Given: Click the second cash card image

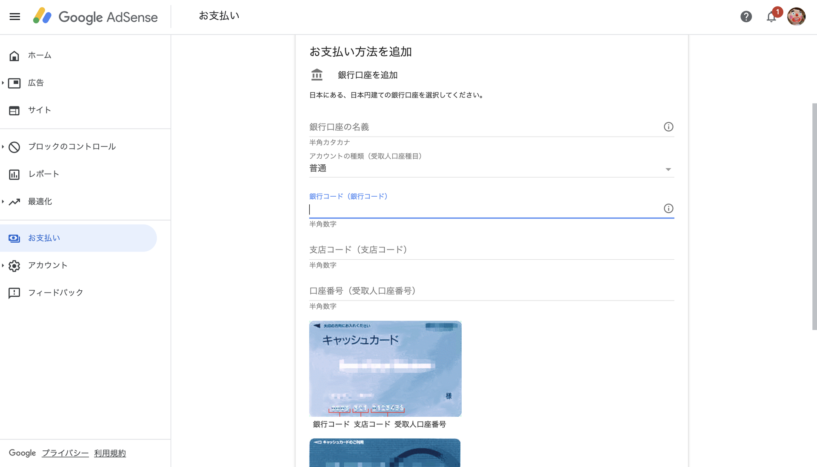Looking at the screenshot, I should point(385,453).
